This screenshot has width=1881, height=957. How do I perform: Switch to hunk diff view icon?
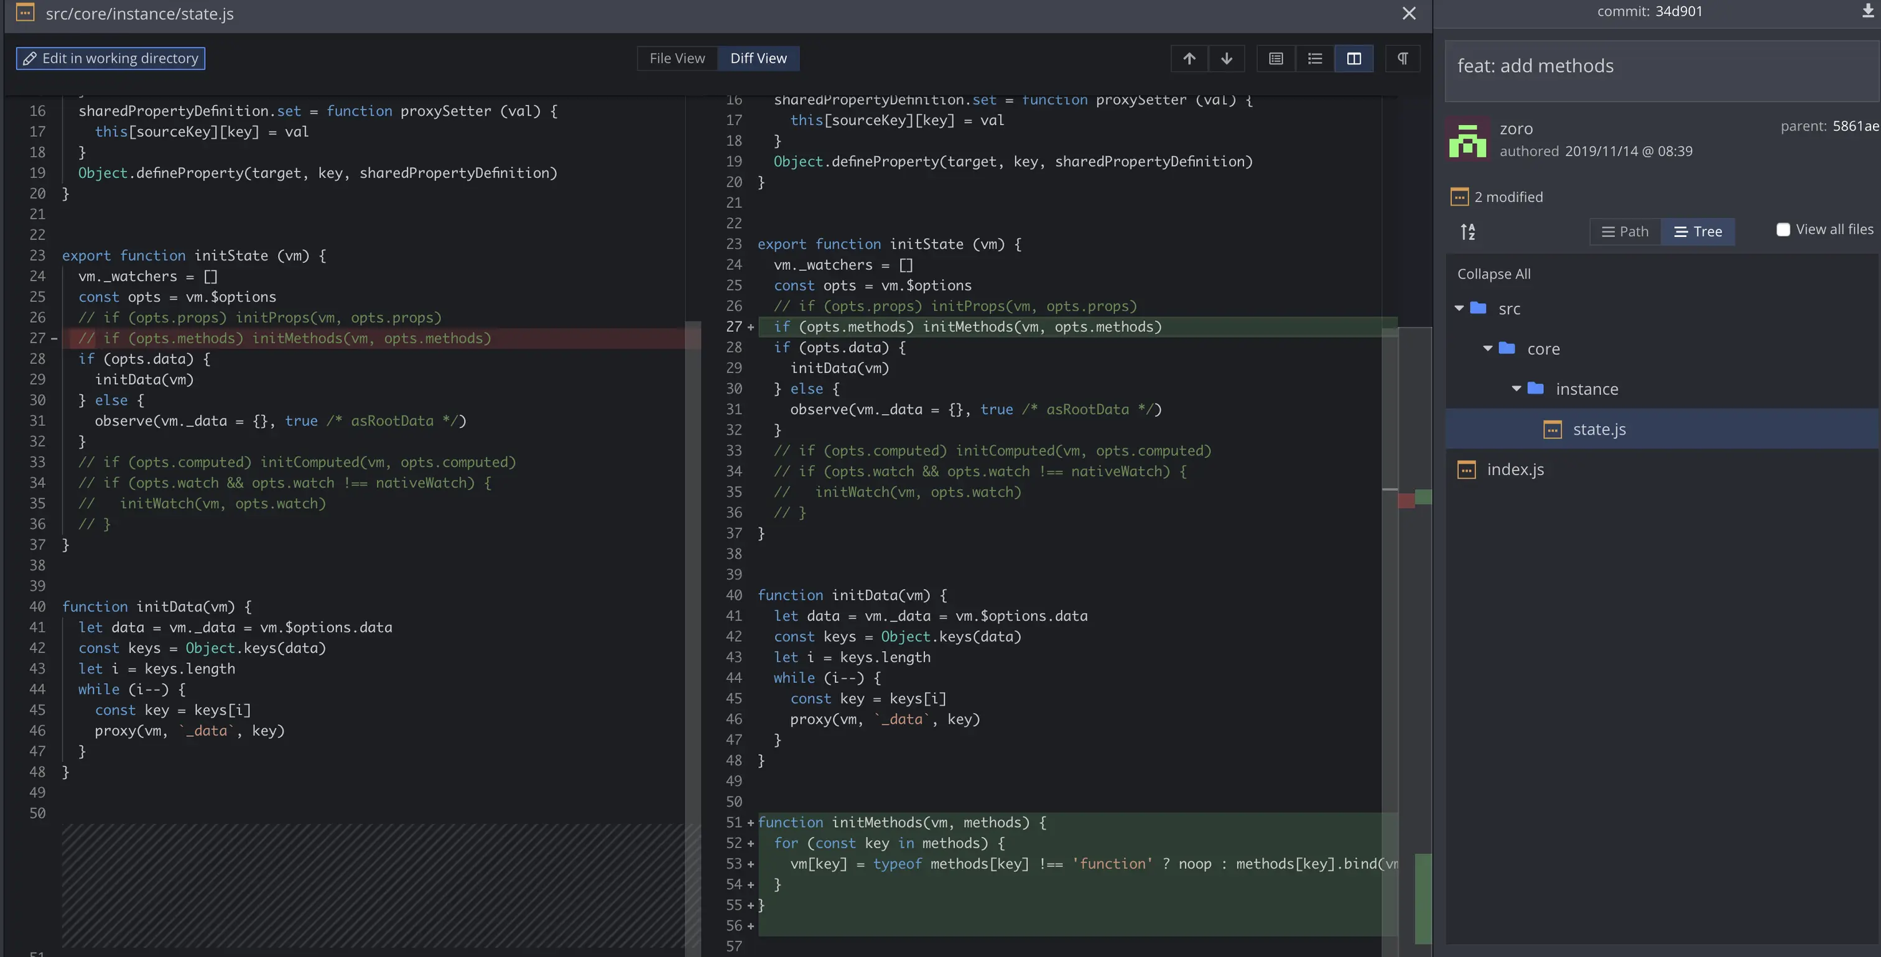click(x=1276, y=58)
